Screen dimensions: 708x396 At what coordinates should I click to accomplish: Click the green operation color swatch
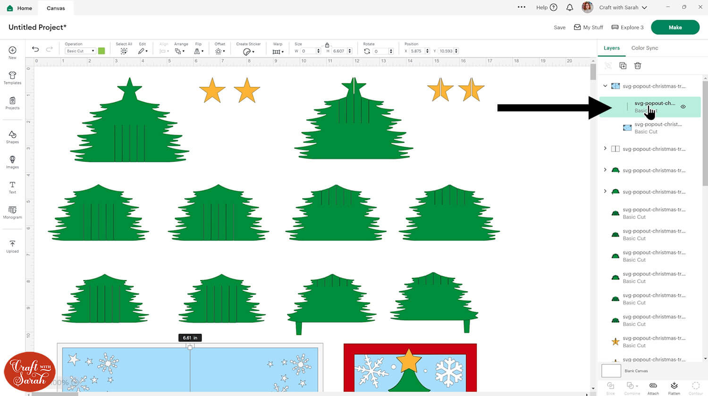pyautogui.click(x=101, y=51)
